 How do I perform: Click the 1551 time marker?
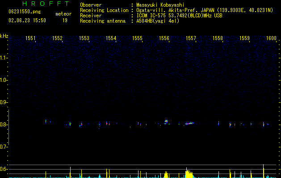coord(30,38)
